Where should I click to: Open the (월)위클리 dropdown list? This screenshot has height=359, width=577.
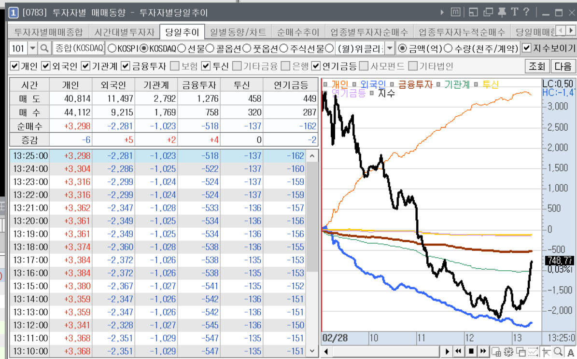click(390, 48)
